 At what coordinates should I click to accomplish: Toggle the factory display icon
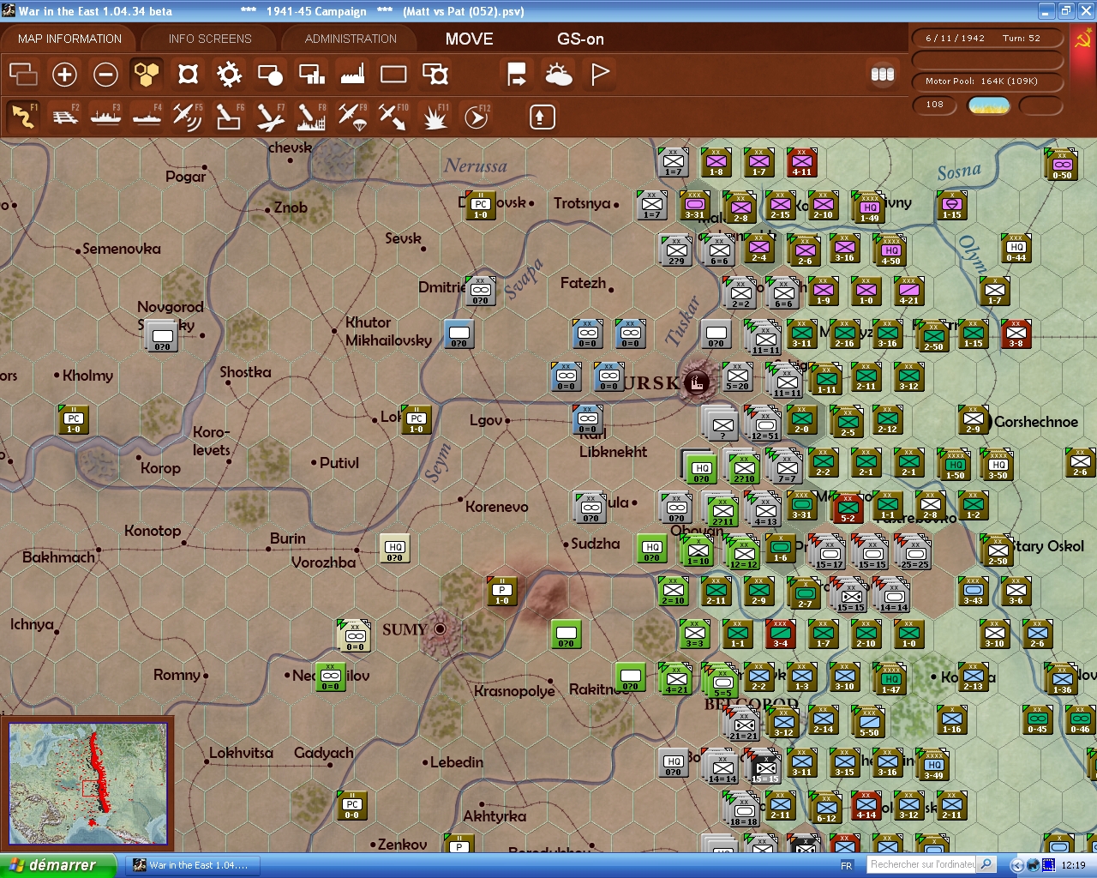tap(352, 75)
